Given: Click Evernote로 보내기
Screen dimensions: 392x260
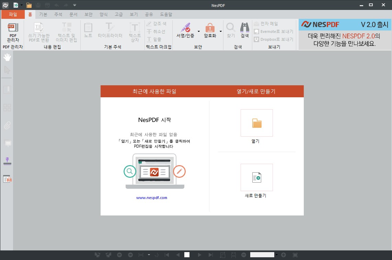Looking at the screenshot, I should [274, 32].
